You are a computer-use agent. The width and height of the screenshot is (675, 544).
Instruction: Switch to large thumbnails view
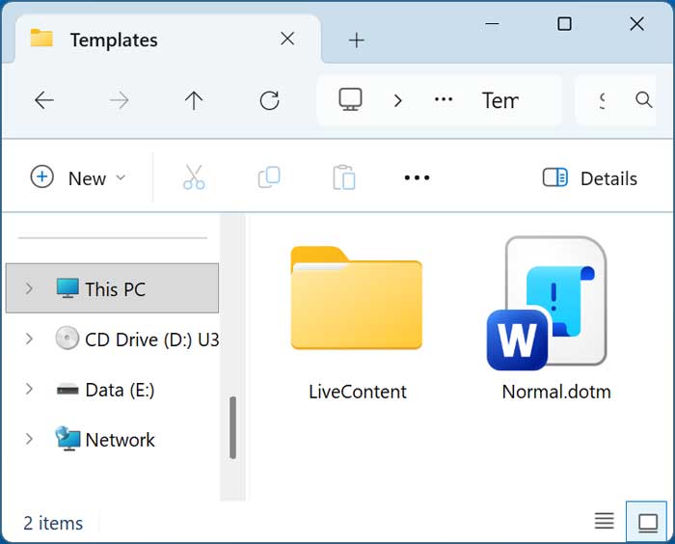click(x=647, y=522)
